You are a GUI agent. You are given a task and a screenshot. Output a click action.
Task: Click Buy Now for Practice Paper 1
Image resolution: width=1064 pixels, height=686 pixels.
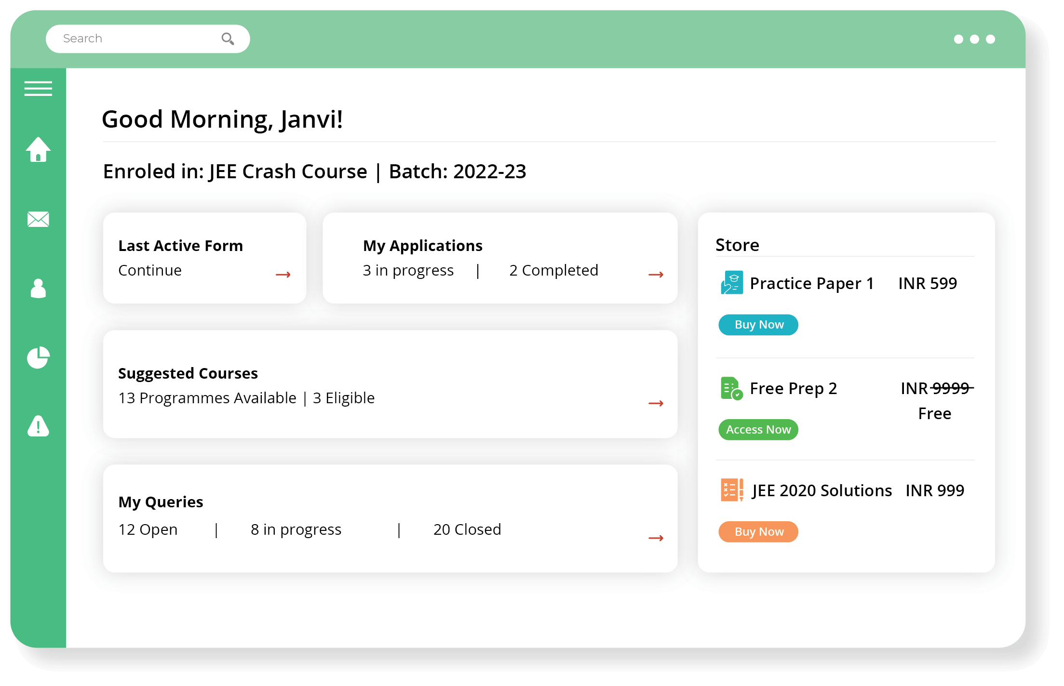(758, 325)
